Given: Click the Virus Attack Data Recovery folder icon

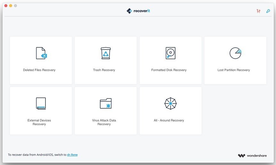Looking at the screenshot, I should click(x=106, y=103).
